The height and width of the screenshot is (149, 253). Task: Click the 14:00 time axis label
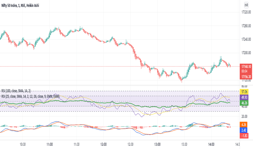211,144
